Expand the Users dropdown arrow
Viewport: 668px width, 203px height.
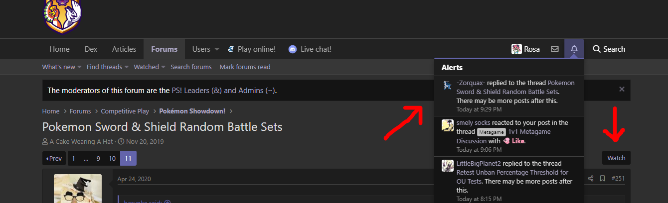click(x=217, y=49)
